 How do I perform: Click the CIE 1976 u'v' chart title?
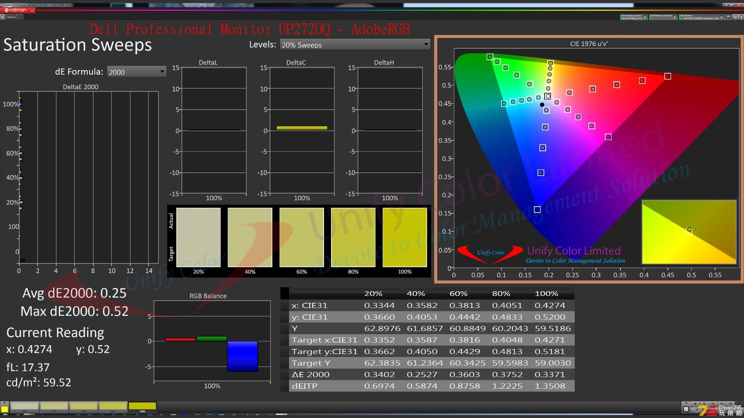point(589,44)
